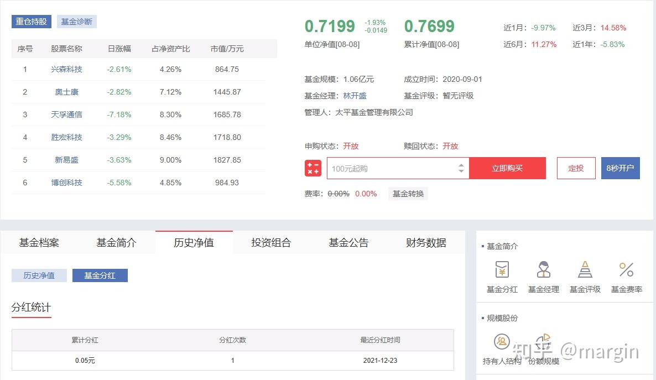Screen dimensions: 656x380
Task: View fund fees via the 基金费率 icon
Action: click(626, 277)
